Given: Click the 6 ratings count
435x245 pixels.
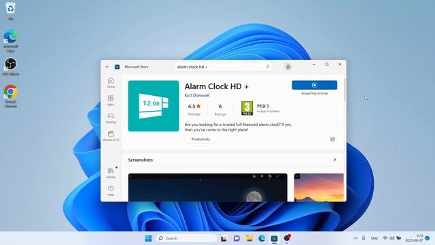Looking at the screenshot, I should tap(220, 110).
